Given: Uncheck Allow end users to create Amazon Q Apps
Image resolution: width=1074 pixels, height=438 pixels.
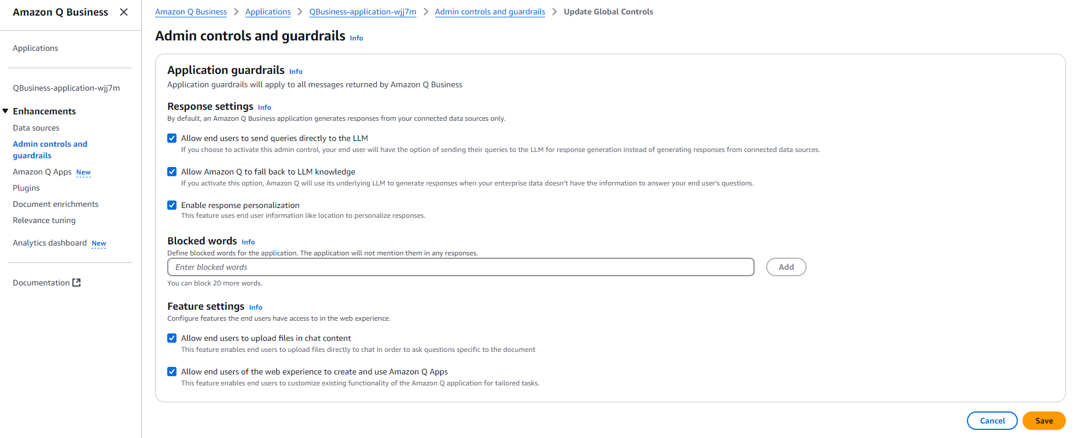Looking at the screenshot, I should tap(172, 372).
